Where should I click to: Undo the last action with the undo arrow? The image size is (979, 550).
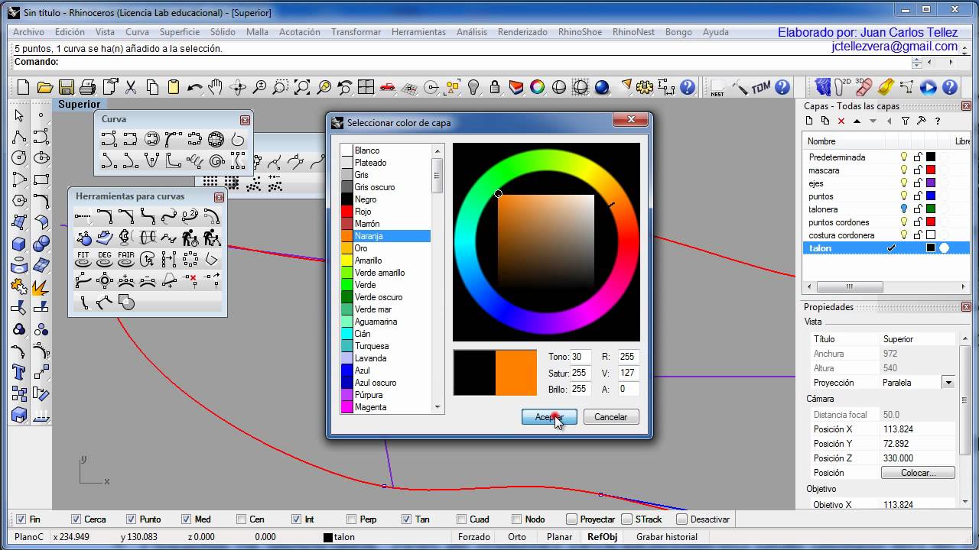coord(194,87)
